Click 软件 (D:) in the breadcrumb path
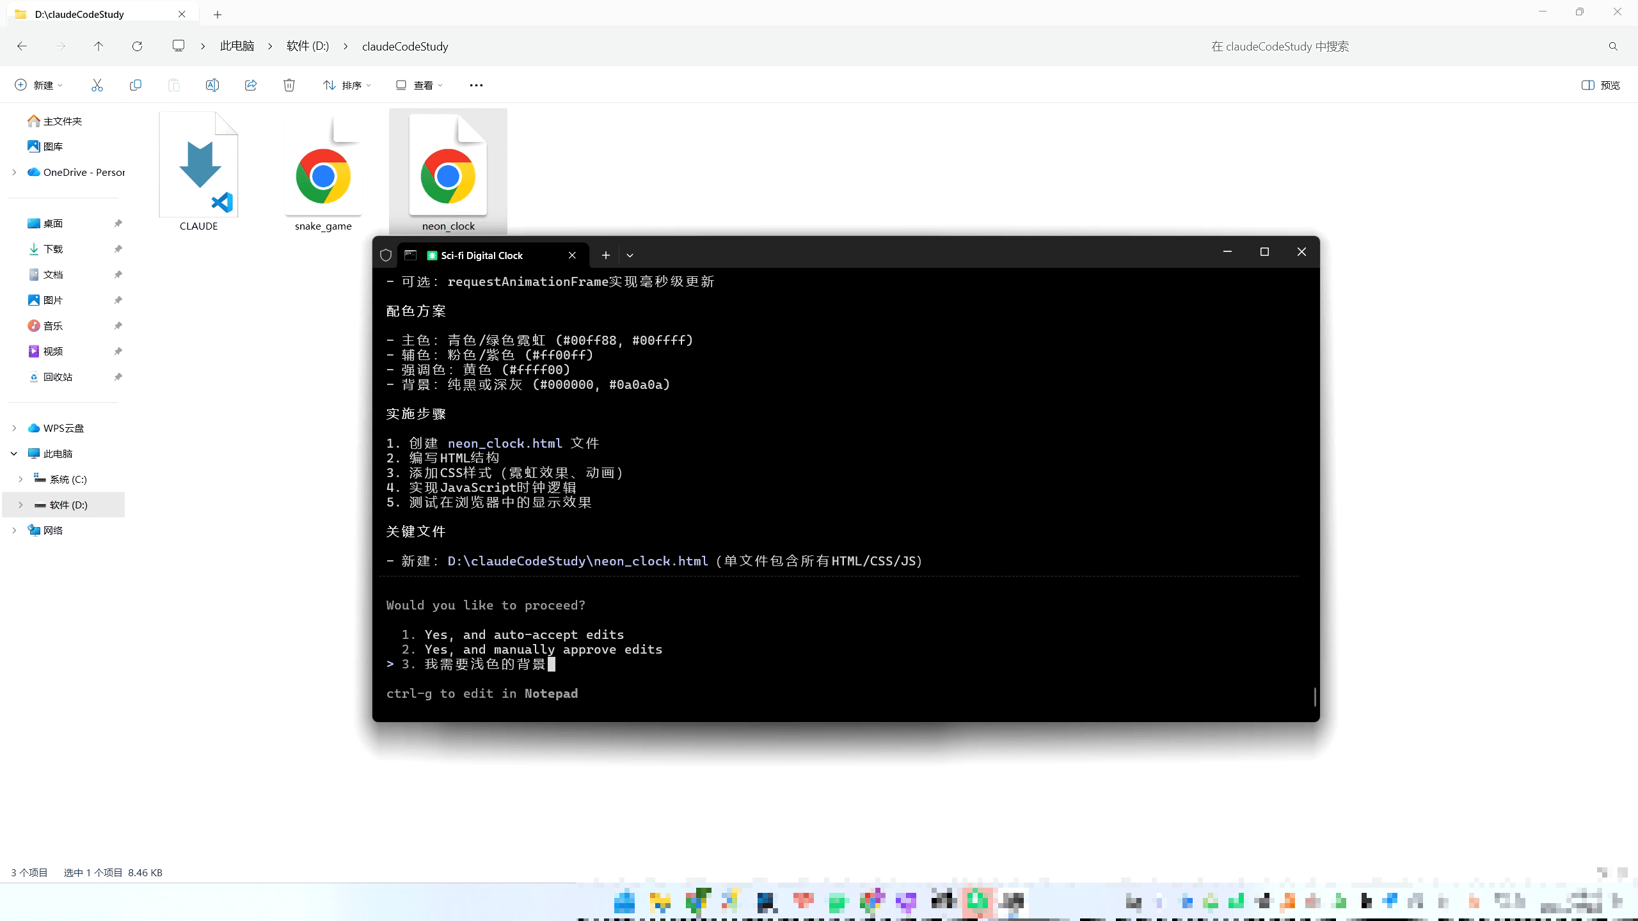This screenshot has height=921, width=1638. 308,46
